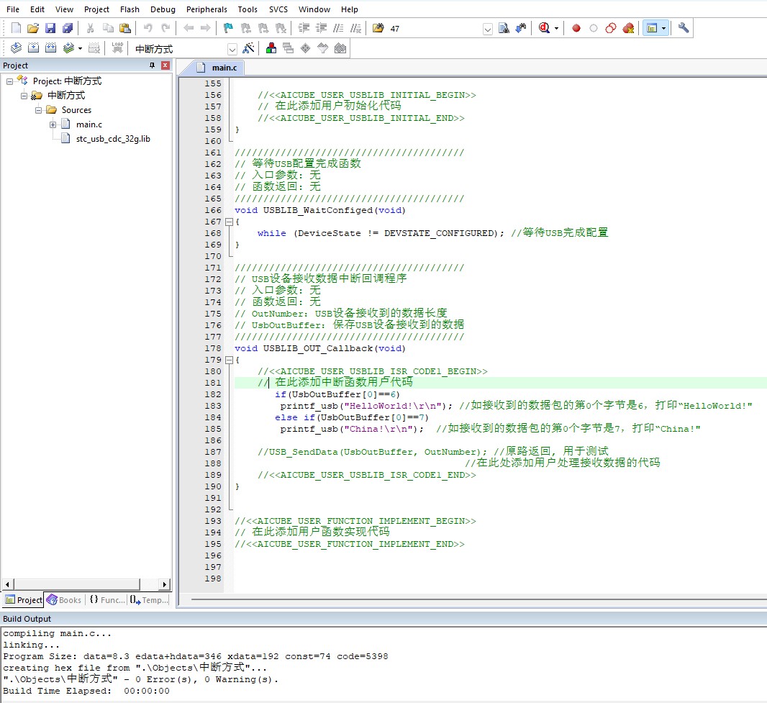
Task: Click the scroll left arrow in Project panel
Action: pos(7,584)
